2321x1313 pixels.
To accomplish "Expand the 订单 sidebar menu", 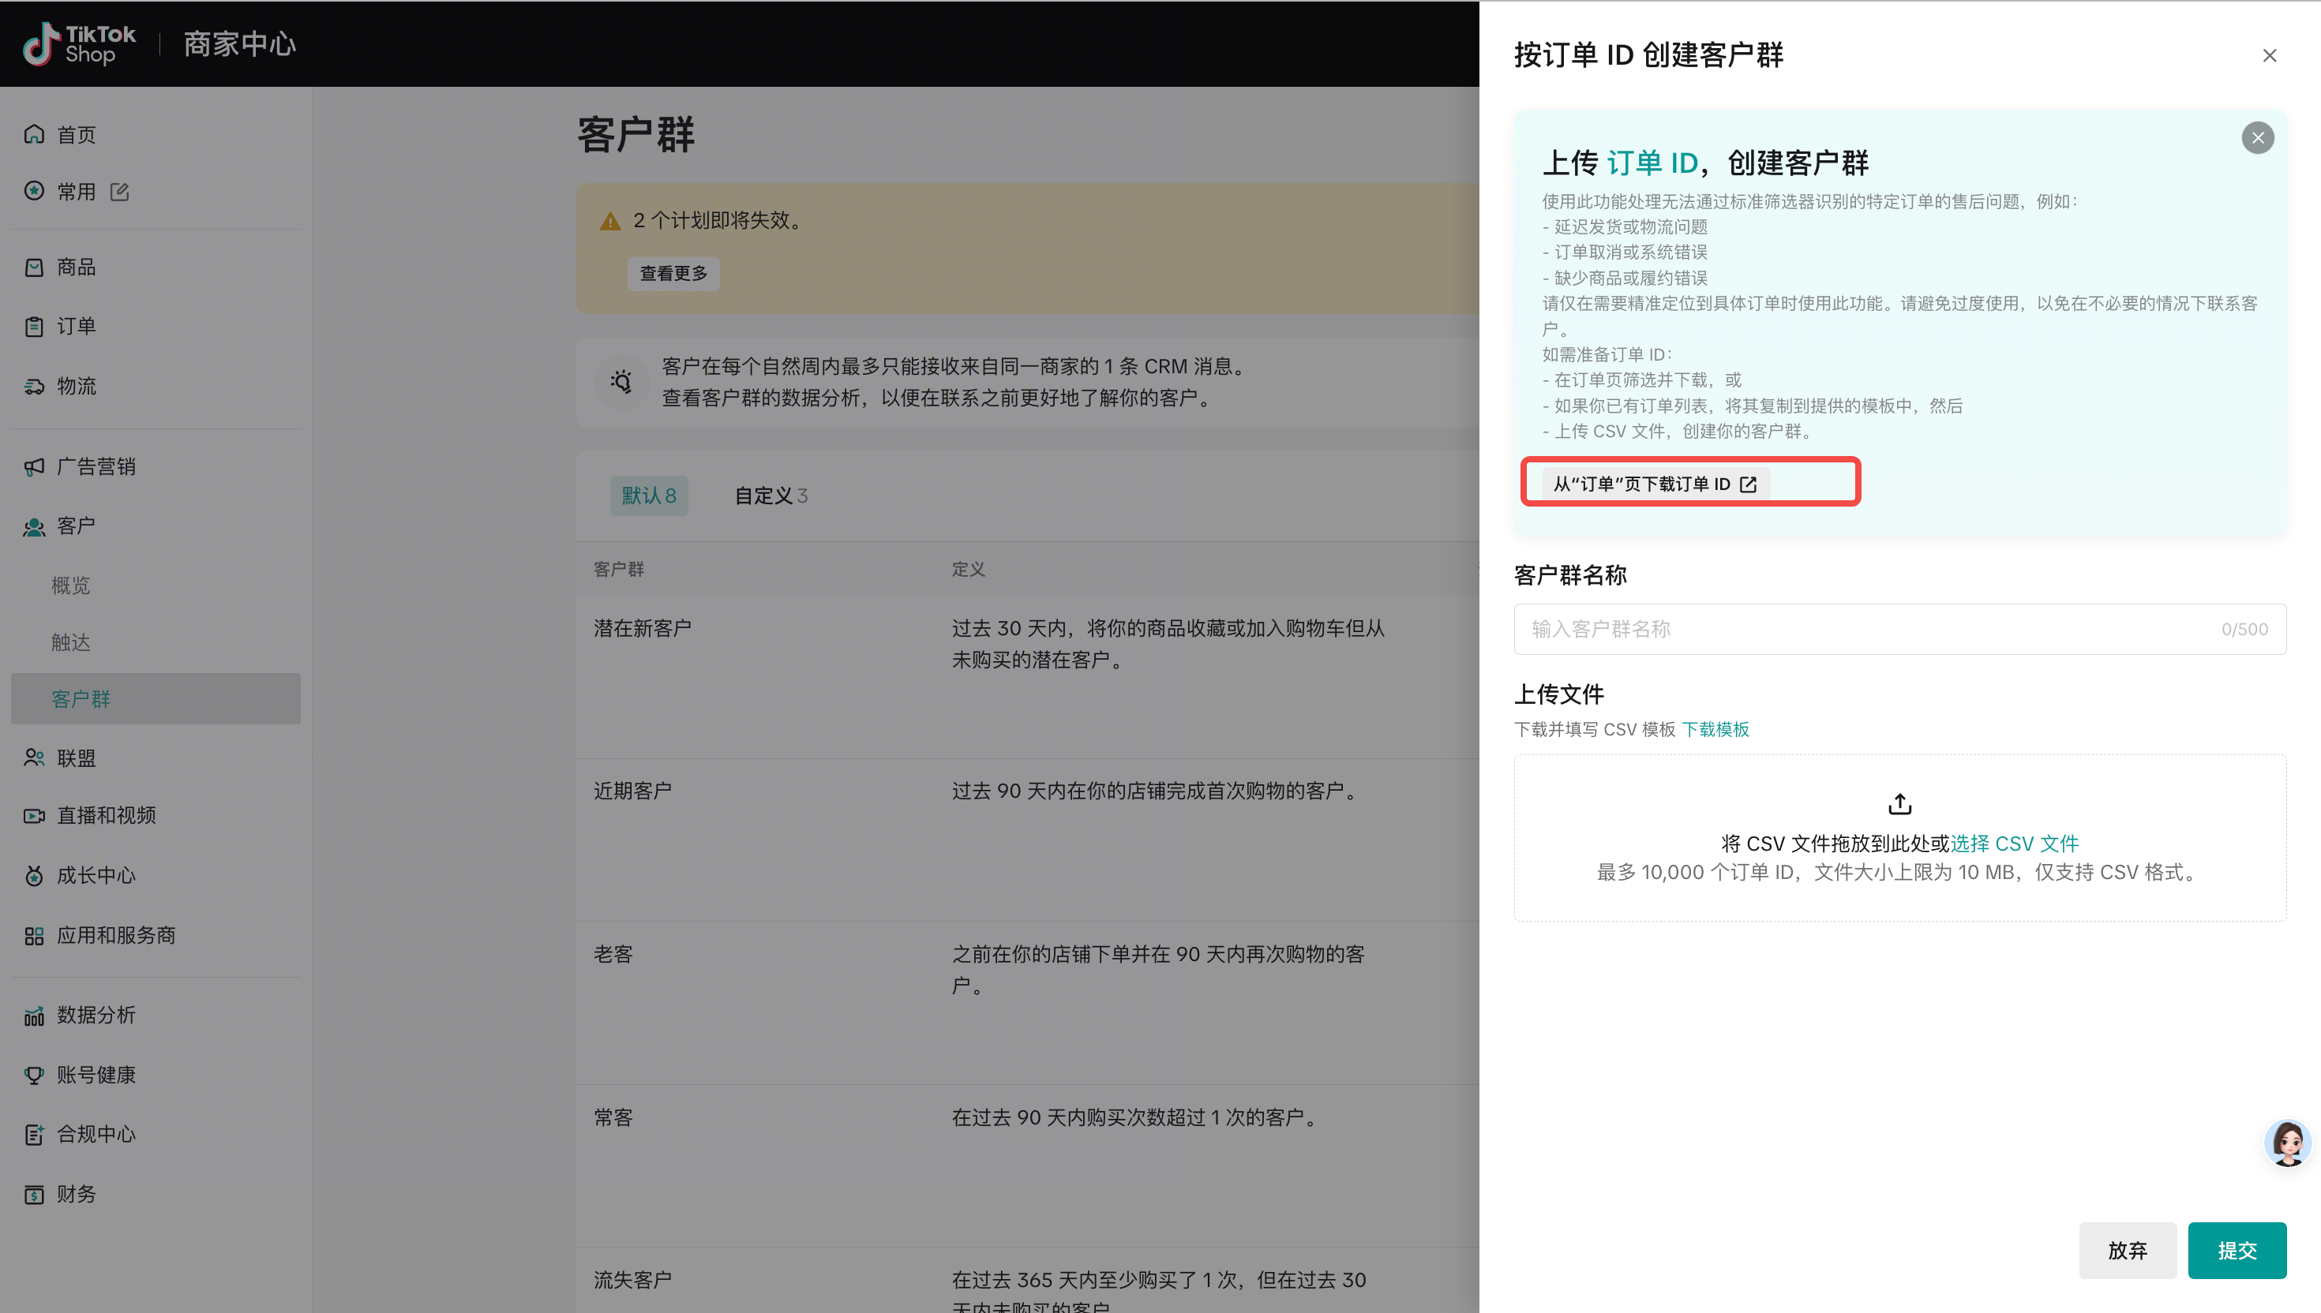I will (x=76, y=326).
